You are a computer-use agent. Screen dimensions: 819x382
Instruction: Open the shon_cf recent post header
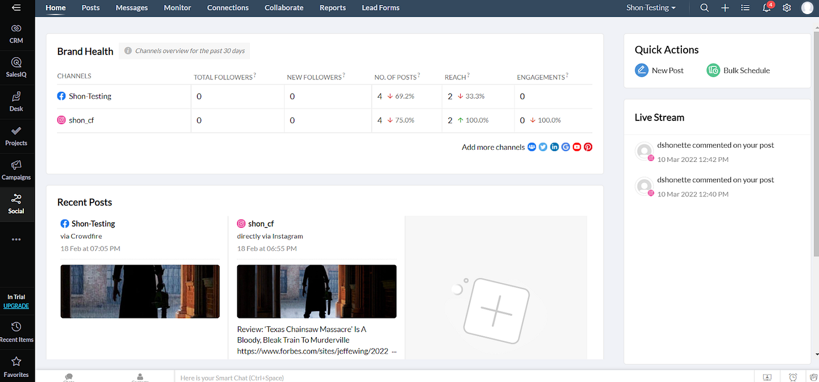pos(261,224)
